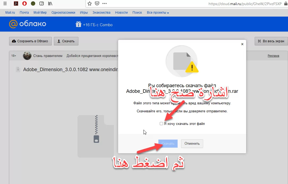Image resolution: width=288 pixels, height=184 pixels.
Task: Open Игры in the top navigation
Action: click(x=84, y=13)
